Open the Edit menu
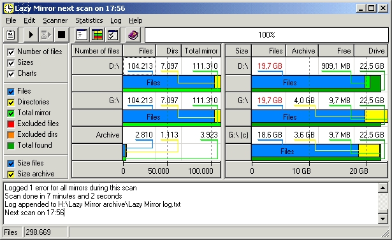The height and width of the screenshot is (240, 392). click(29, 20)
